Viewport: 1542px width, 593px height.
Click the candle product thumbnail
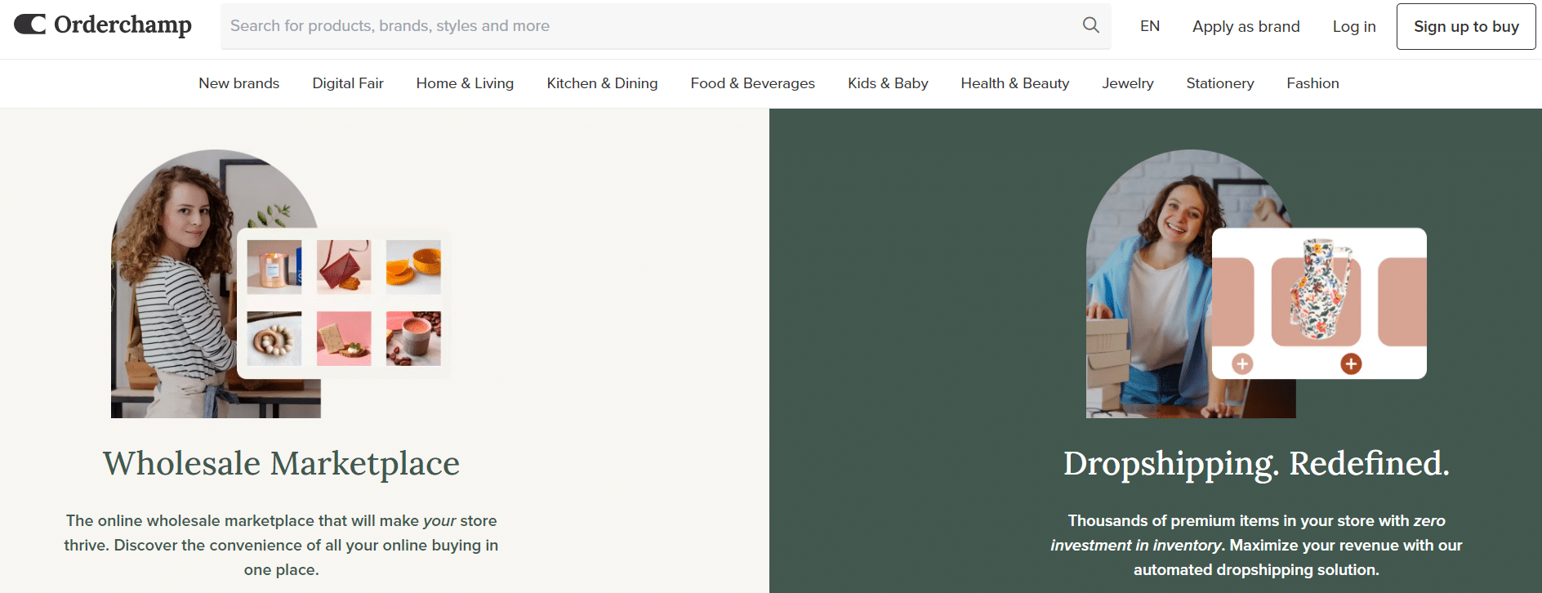[274, 267]
